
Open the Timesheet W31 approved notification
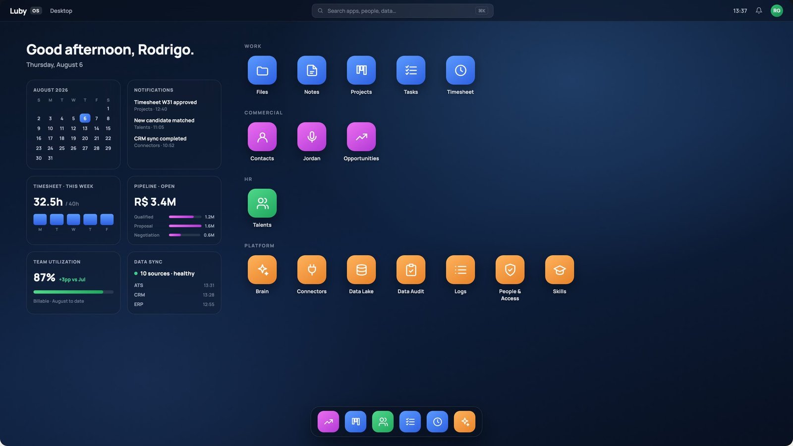coord(174,105)
